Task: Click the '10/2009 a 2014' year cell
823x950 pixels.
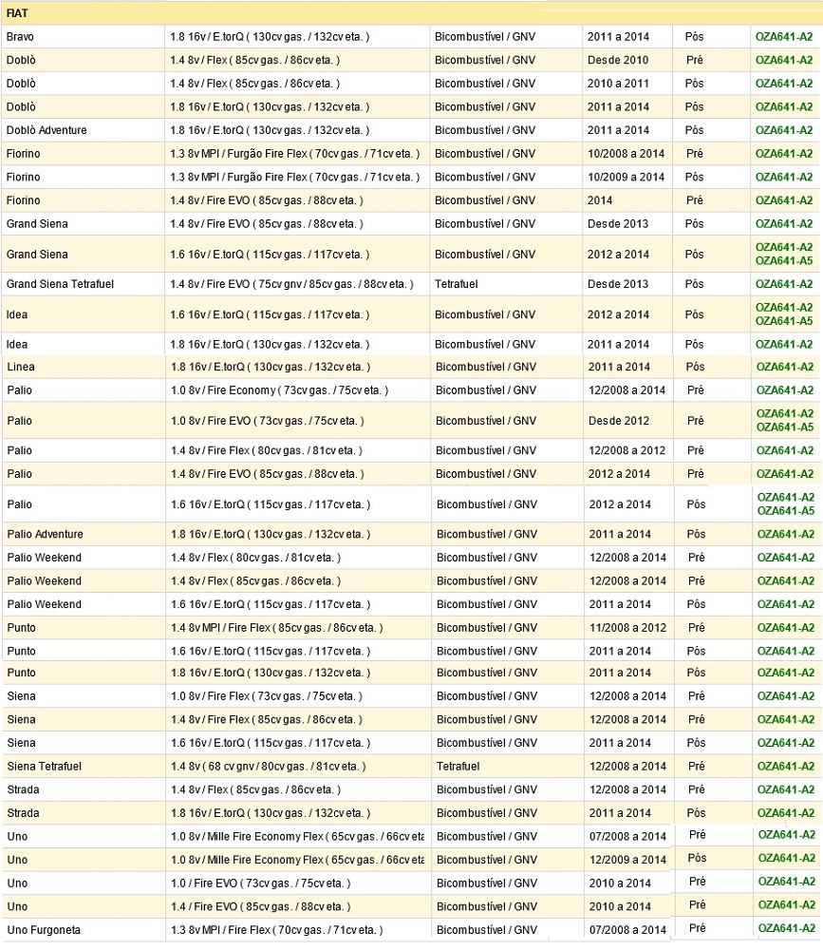Action: tap(626, 177)
